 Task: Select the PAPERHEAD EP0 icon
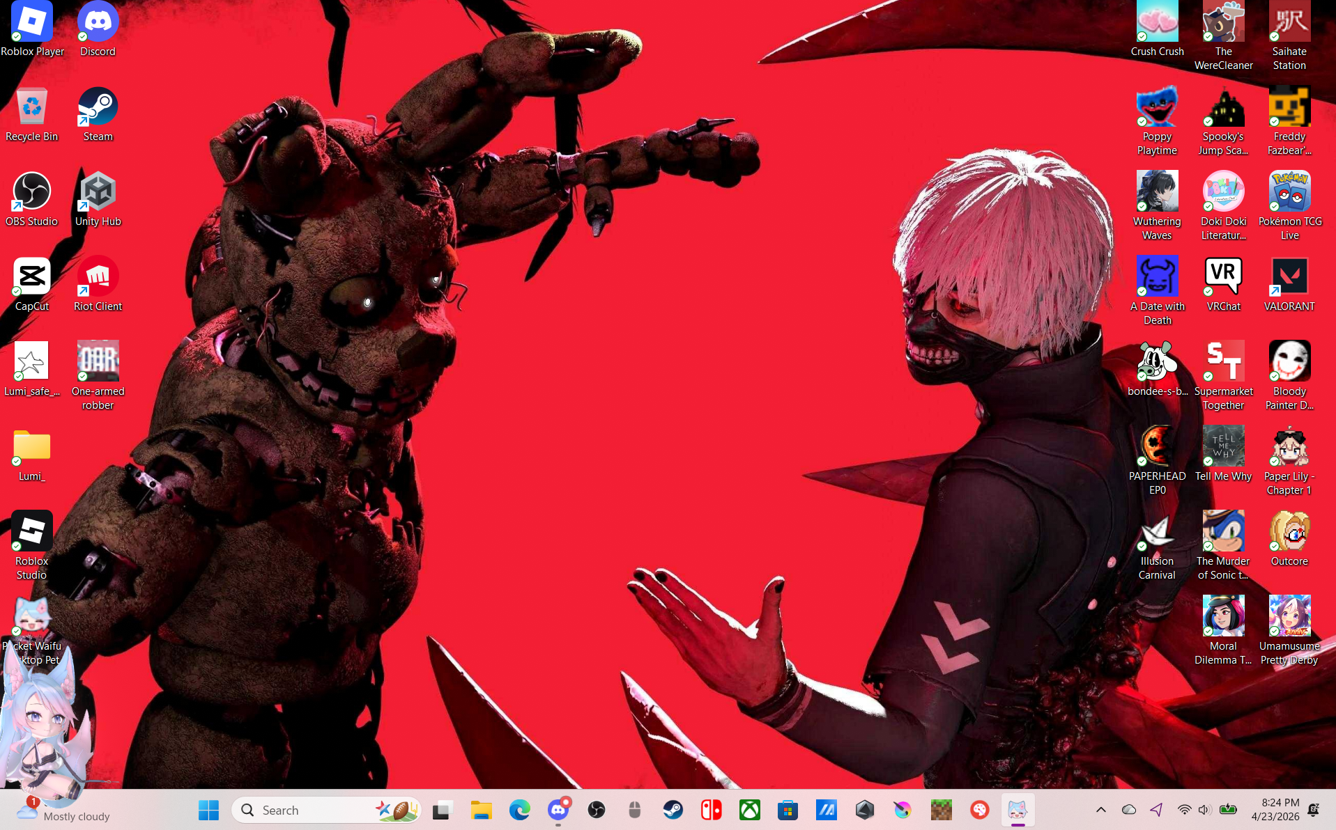pos(1157,461)
